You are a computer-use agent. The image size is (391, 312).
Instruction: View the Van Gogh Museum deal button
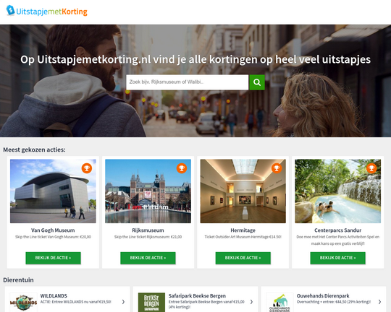pyautogui.click(x=53, y=258)
